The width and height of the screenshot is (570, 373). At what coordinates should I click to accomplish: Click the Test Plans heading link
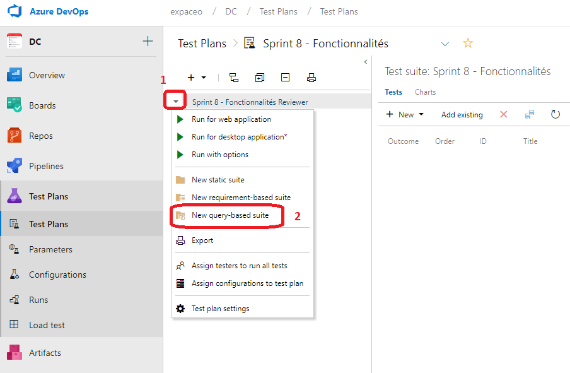point(202,44)
